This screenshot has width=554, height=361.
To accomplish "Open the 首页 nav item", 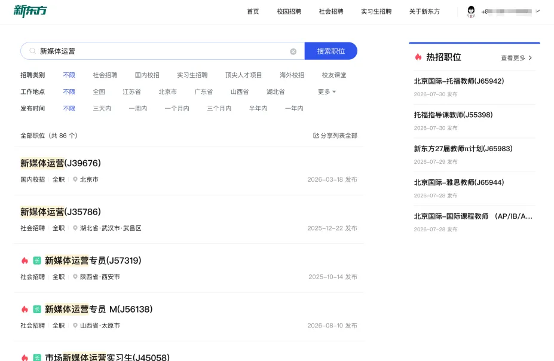I will point(253,12).
